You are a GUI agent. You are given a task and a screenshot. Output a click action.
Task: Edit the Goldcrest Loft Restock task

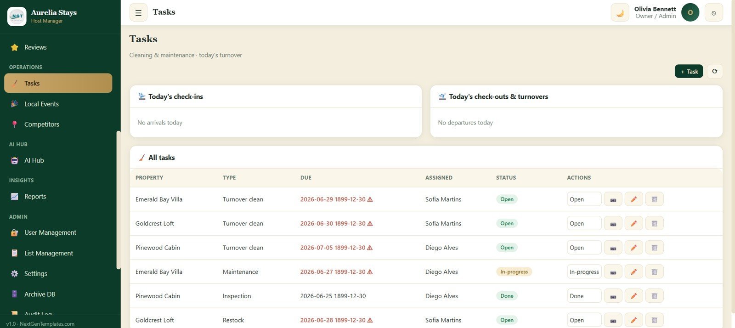633,320
